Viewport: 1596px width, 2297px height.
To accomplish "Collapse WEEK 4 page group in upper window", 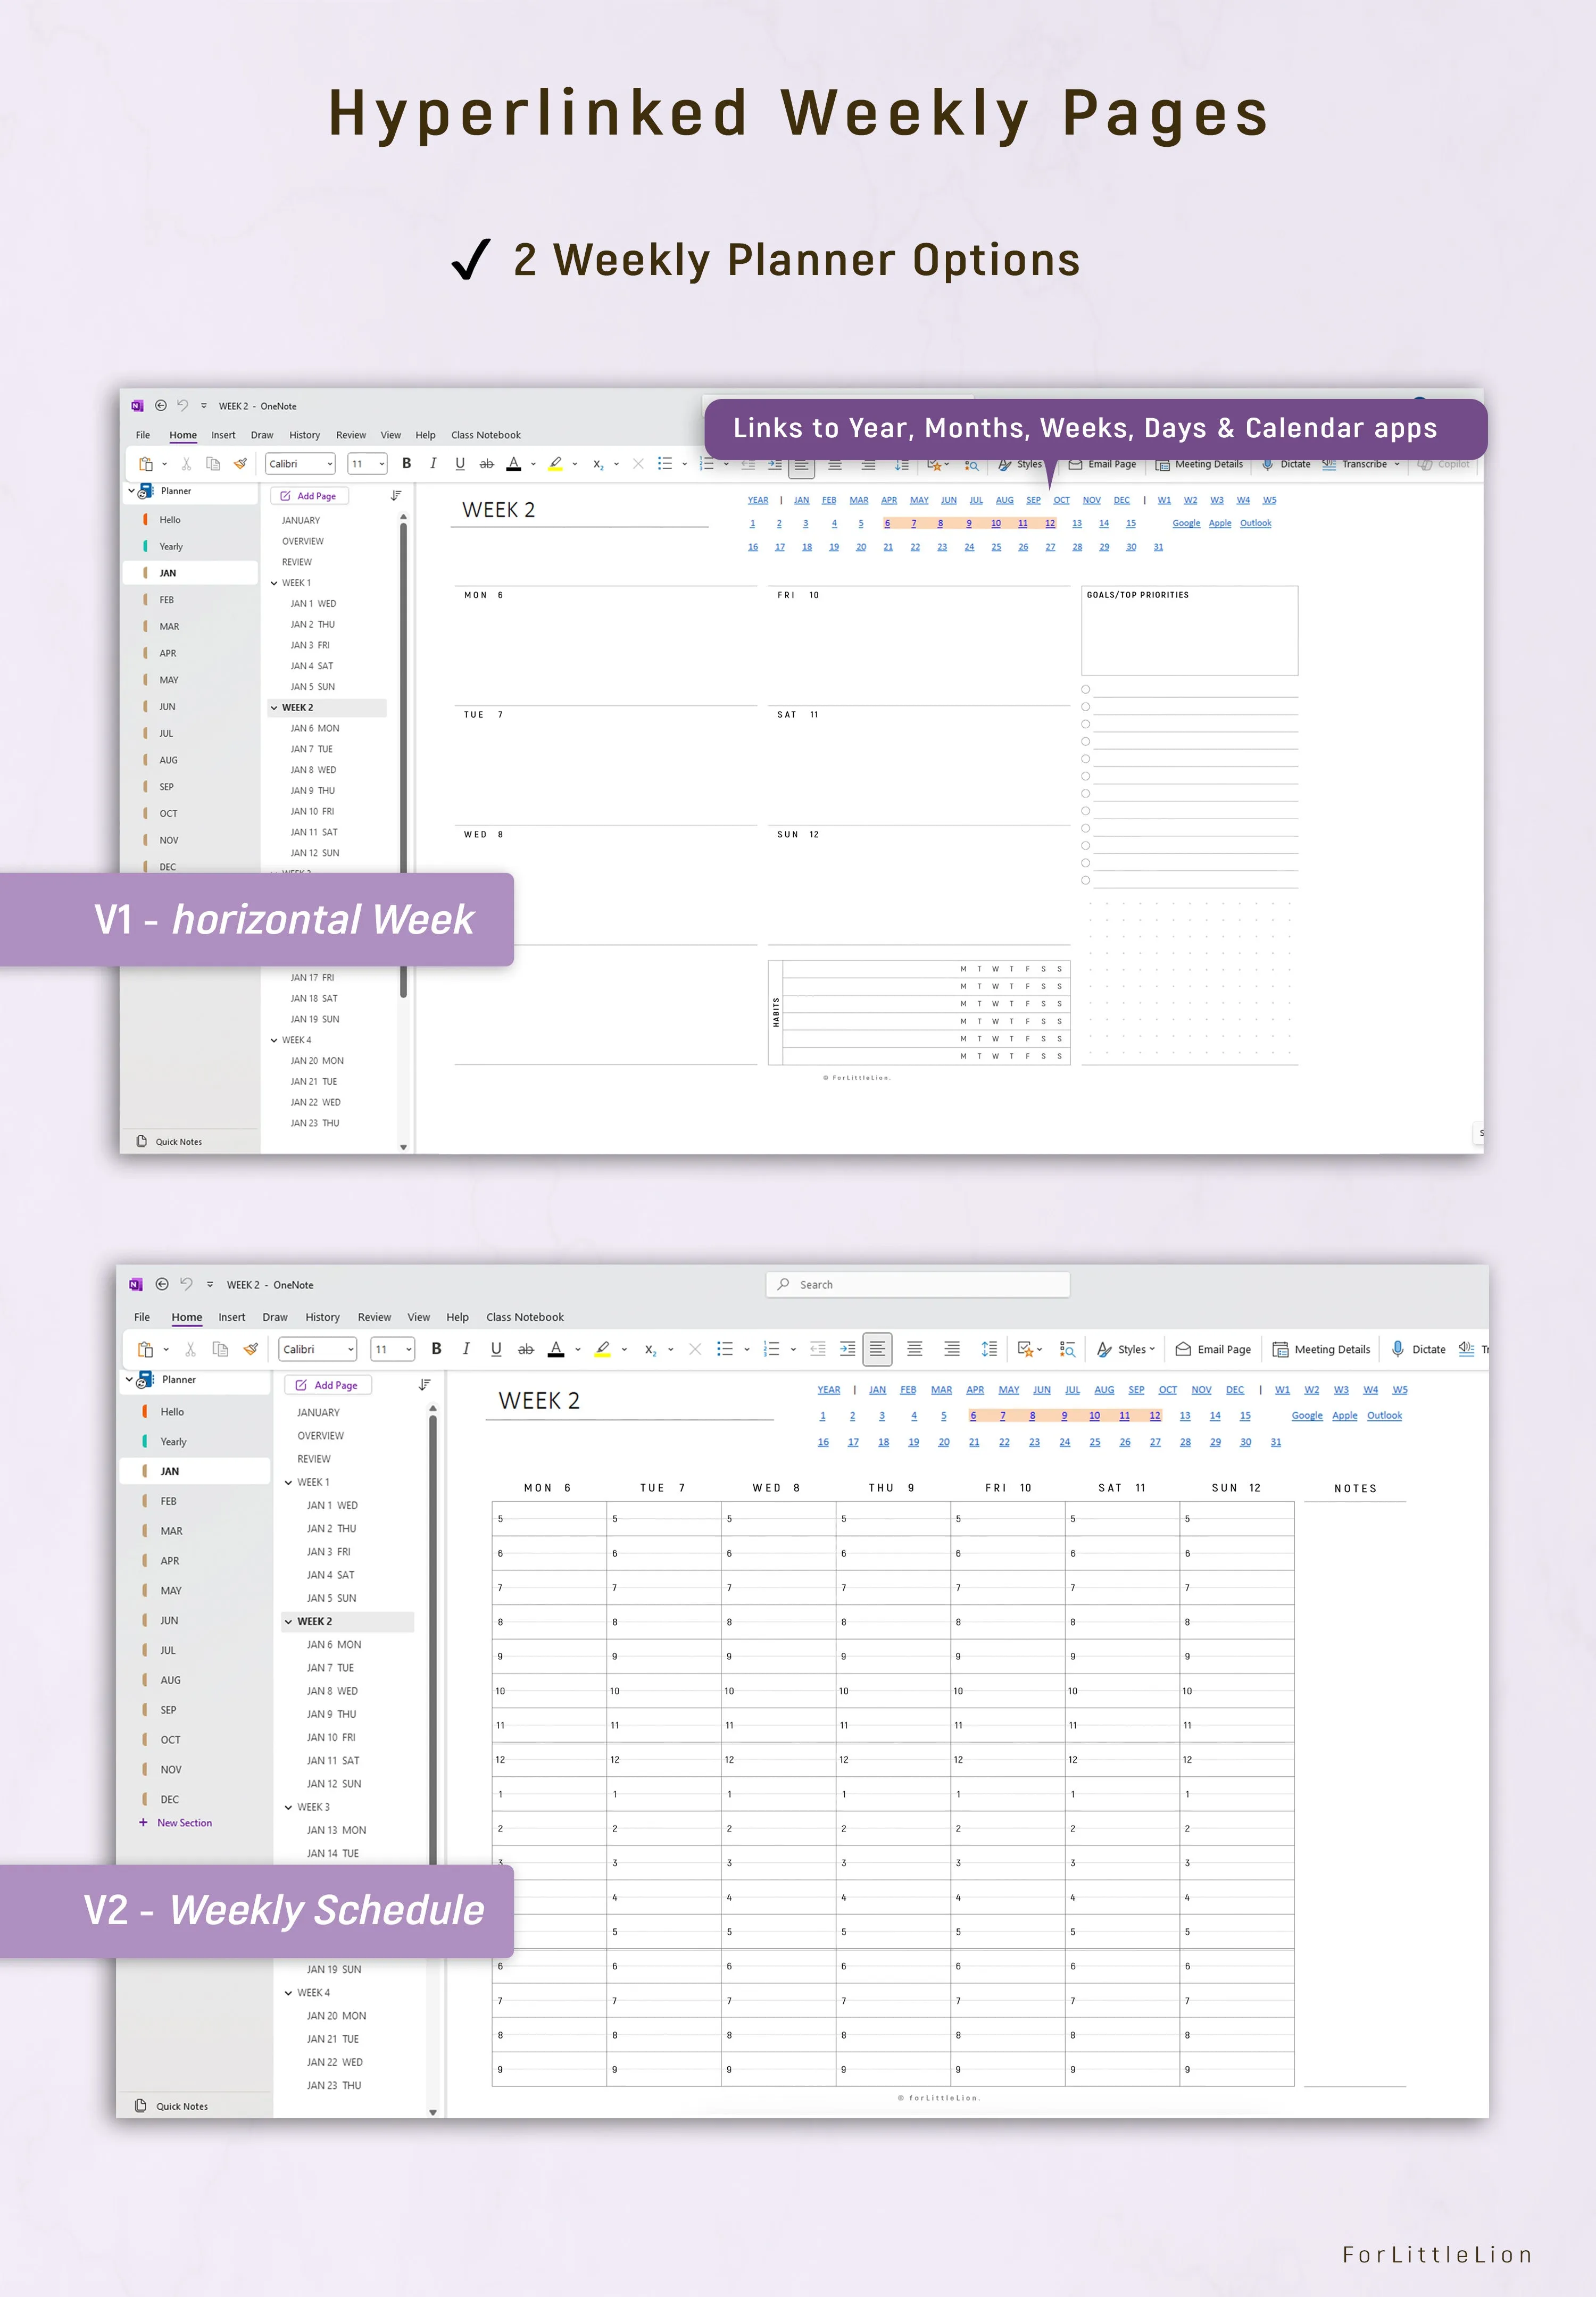I will pos(274,1040).
